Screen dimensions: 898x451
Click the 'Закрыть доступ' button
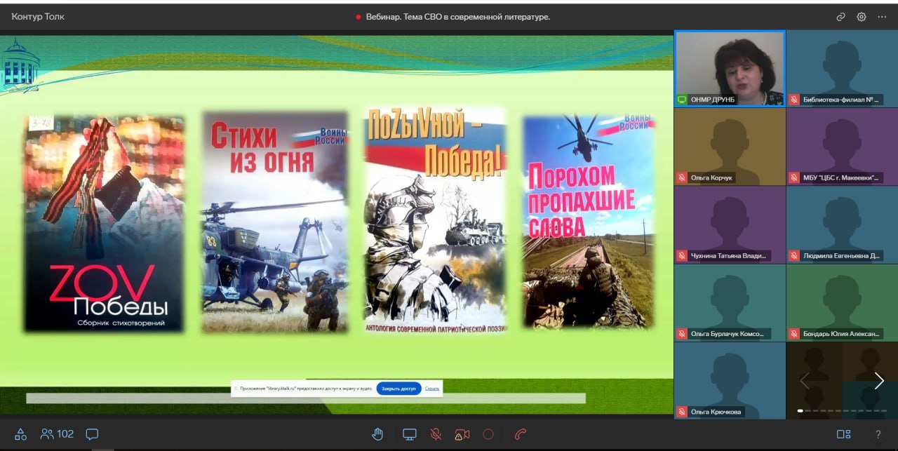(x=398, y=388)
